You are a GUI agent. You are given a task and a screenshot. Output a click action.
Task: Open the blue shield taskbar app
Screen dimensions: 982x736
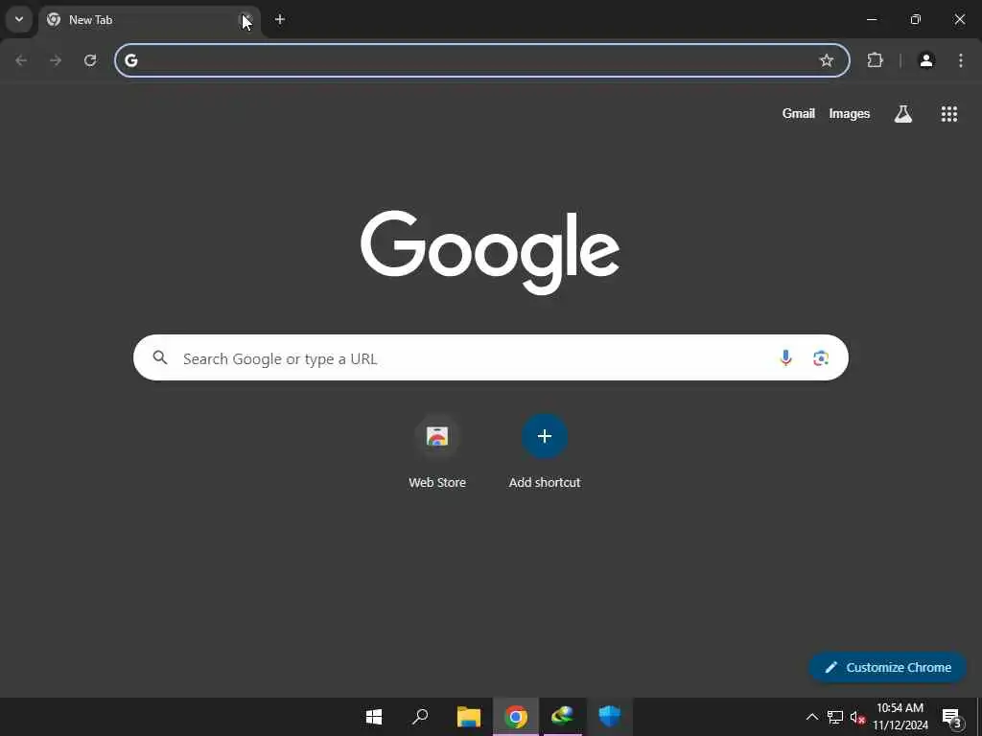[609, 717]
